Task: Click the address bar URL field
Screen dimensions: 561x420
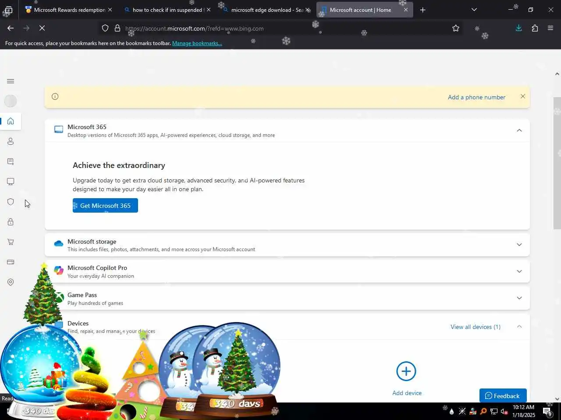Action: [280, 28]
